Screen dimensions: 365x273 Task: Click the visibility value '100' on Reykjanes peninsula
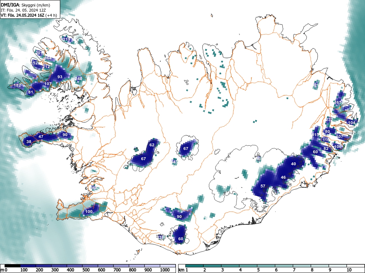click(x=89, y=211)
